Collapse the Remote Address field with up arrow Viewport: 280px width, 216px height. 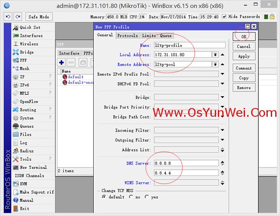tap(223, 64)
